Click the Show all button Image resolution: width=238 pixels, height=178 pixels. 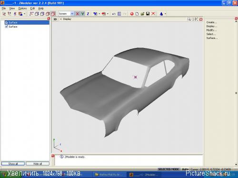13,164
